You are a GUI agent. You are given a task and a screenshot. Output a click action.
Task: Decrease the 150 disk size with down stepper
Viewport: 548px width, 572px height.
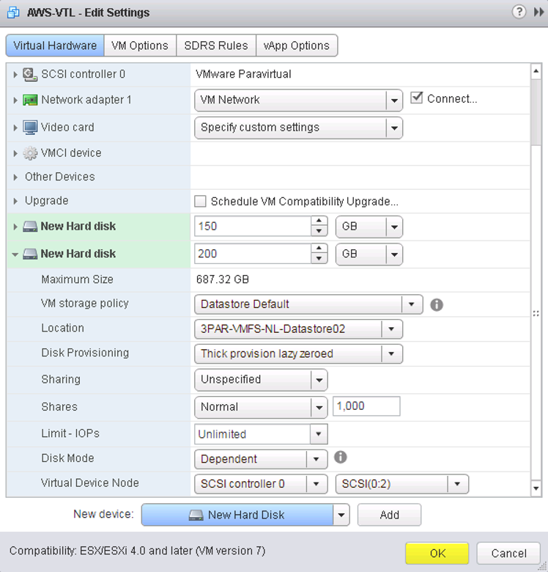coord(319,231)
